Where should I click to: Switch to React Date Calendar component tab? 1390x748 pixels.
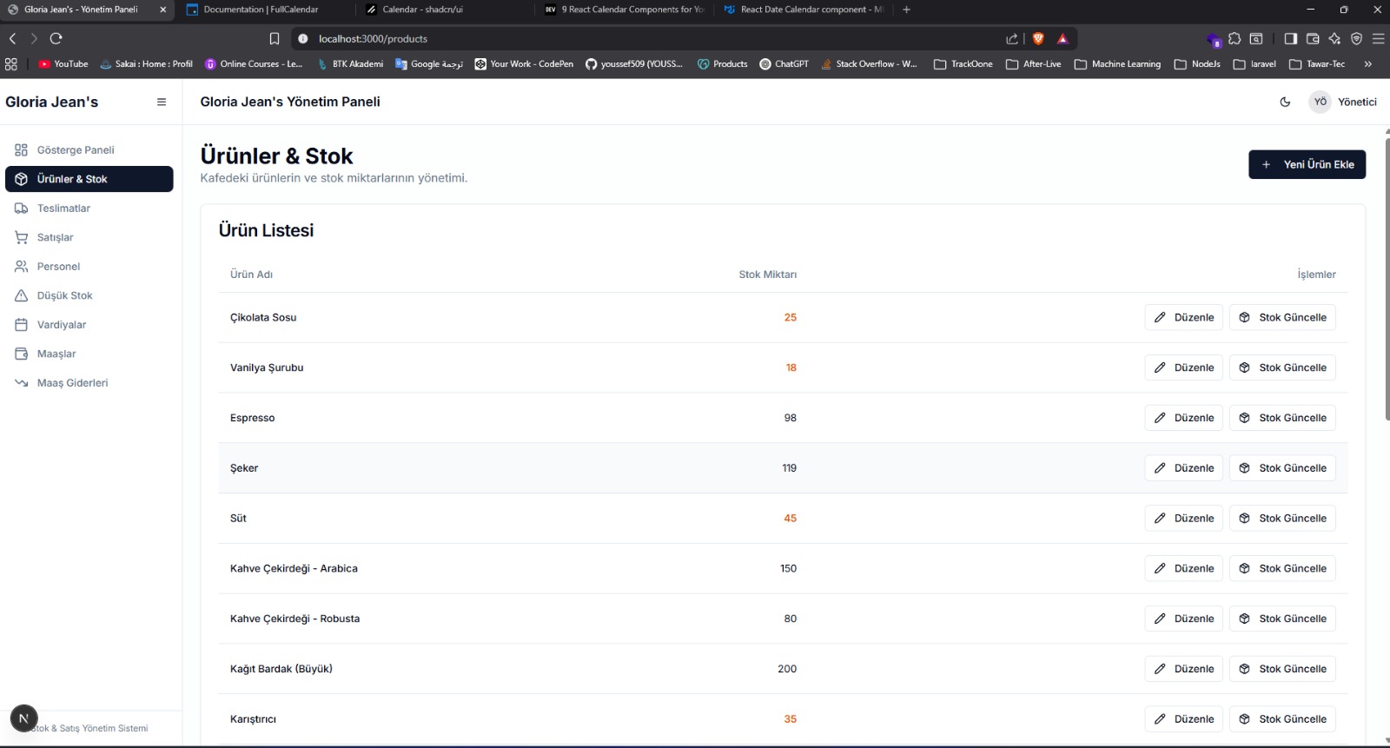[x=804, y=10]
